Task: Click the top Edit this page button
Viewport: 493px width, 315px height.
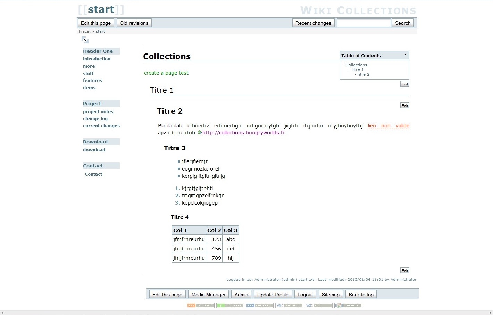Action: coord(96,23)
